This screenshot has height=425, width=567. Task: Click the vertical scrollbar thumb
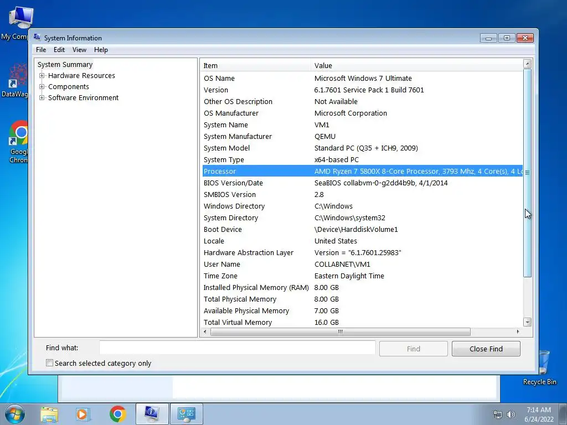(527, 173)
